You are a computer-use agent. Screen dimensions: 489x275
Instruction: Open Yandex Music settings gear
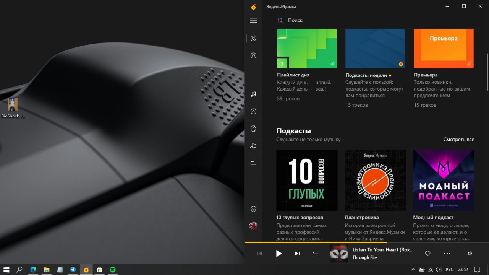point(253,209)
